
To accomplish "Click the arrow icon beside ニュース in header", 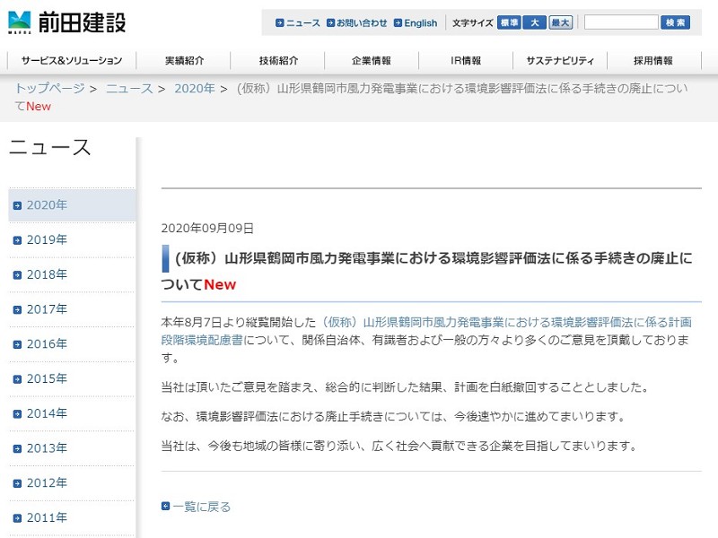I will [280, 23].
